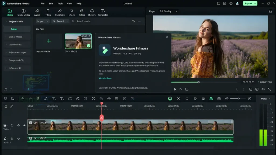276x155 pixels.
Task: Open the View menu
Action: click(70, 3)
